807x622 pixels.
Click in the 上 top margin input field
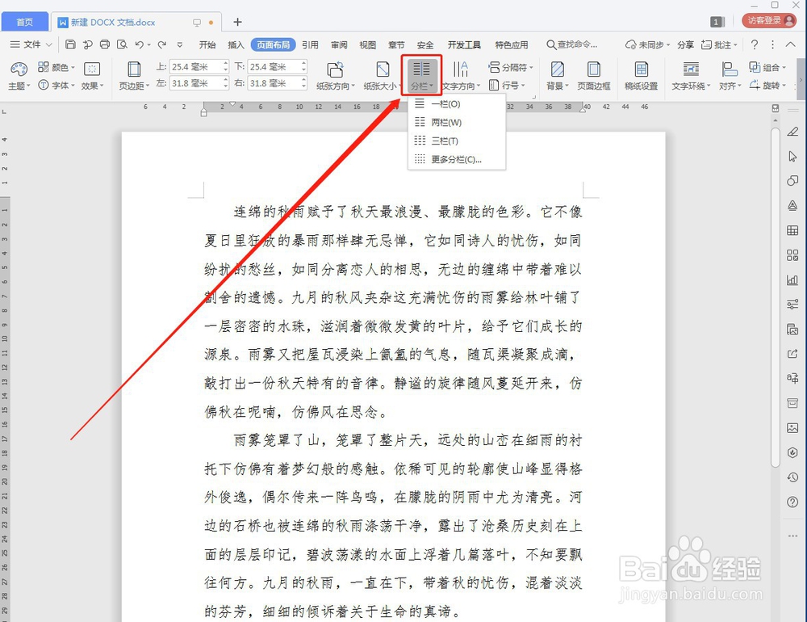click(194, 66)
